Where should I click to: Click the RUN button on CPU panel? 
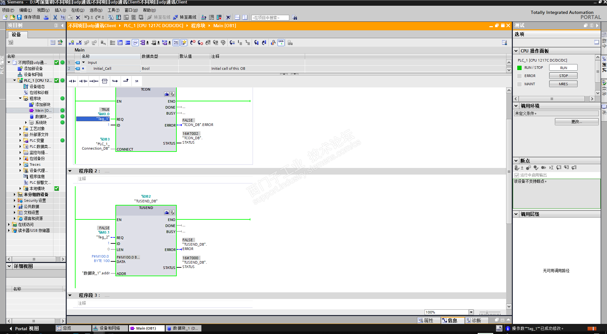[x=563, y=68]
